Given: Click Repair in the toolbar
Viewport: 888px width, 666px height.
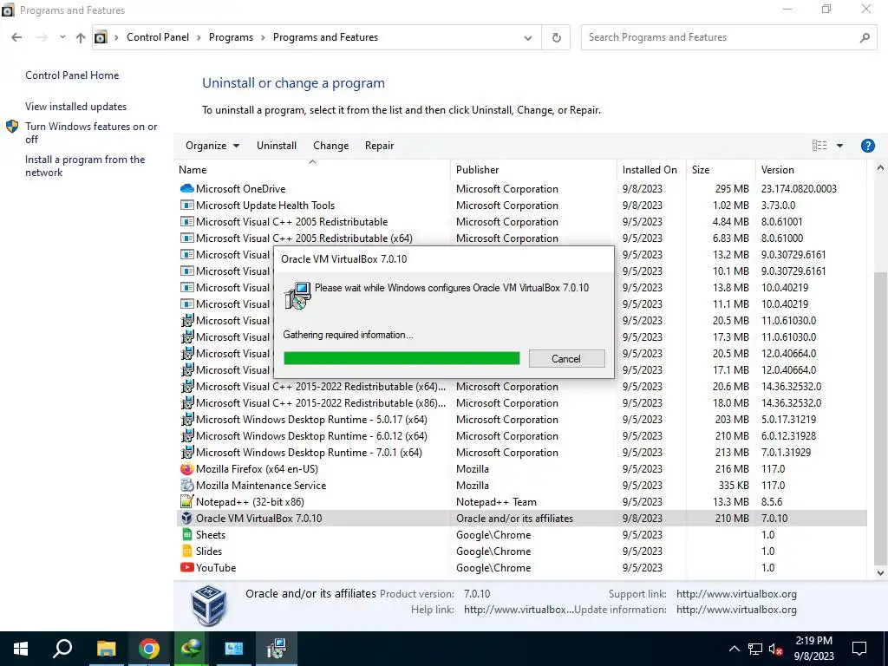Looking at the screenshot, I should 380,146.
